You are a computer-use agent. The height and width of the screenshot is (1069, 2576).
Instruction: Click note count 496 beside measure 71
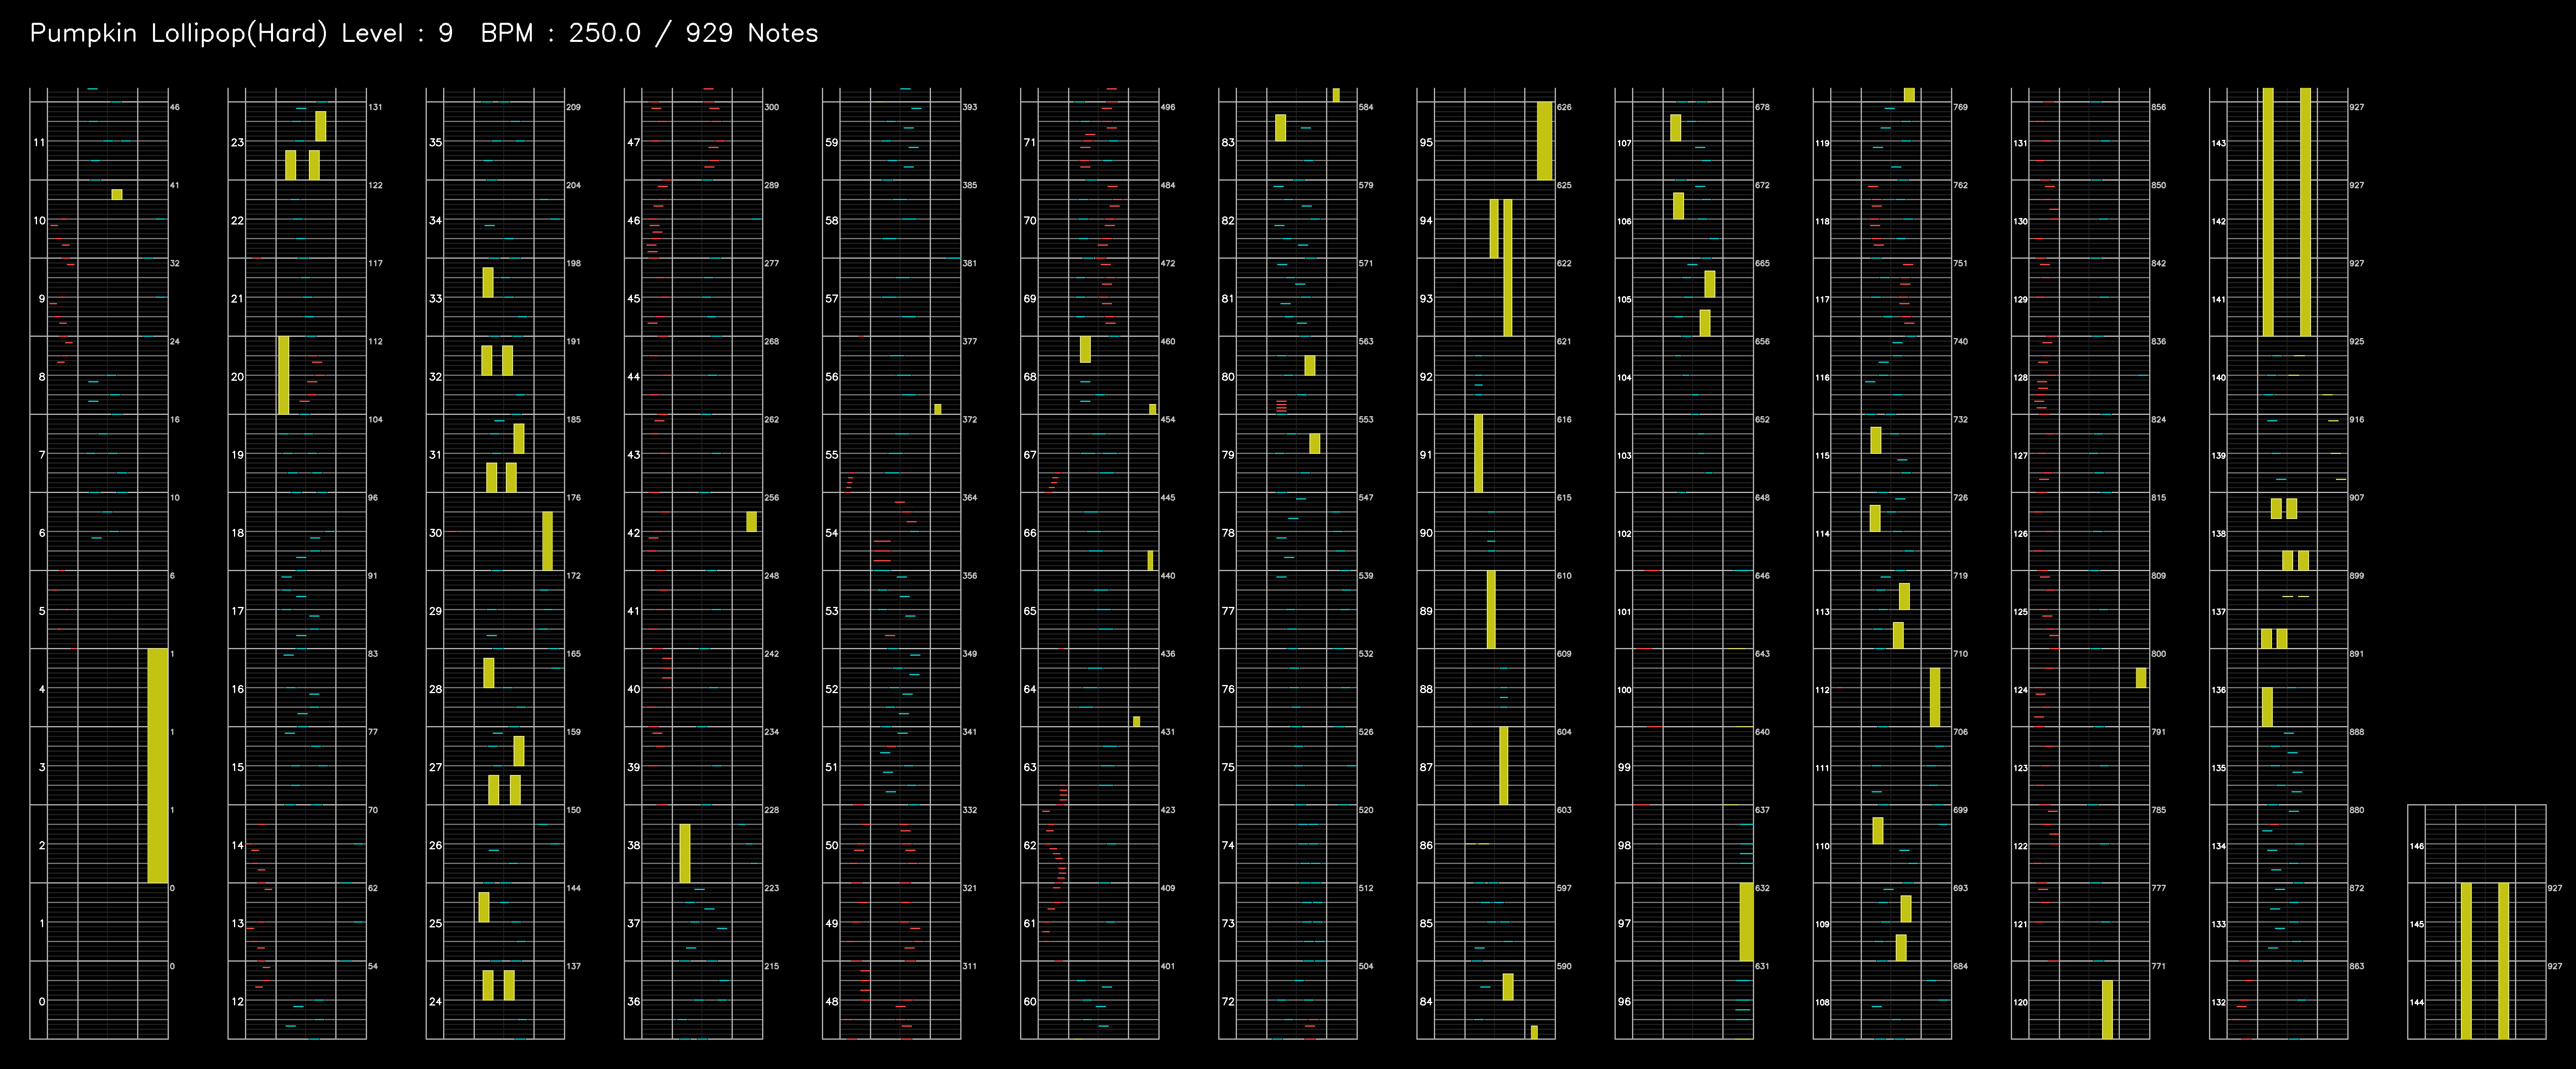pyautogui.click(x=1167, y=107)
